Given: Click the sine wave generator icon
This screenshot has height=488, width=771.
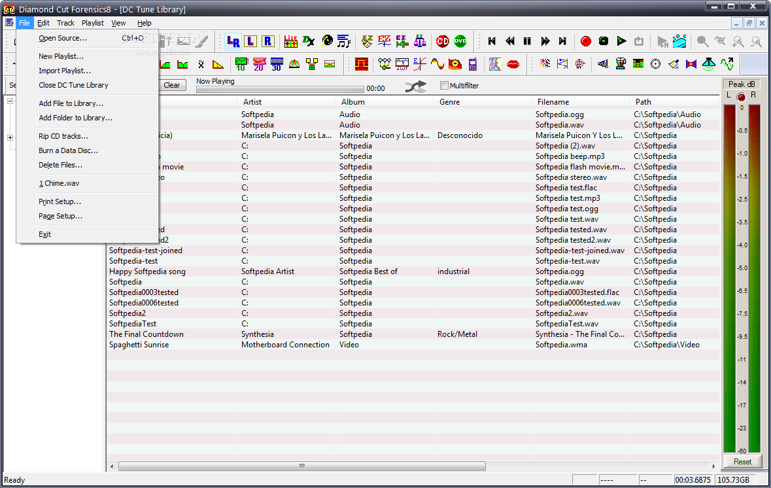Looking at the screenshot, I should click(x=437, y=64).
